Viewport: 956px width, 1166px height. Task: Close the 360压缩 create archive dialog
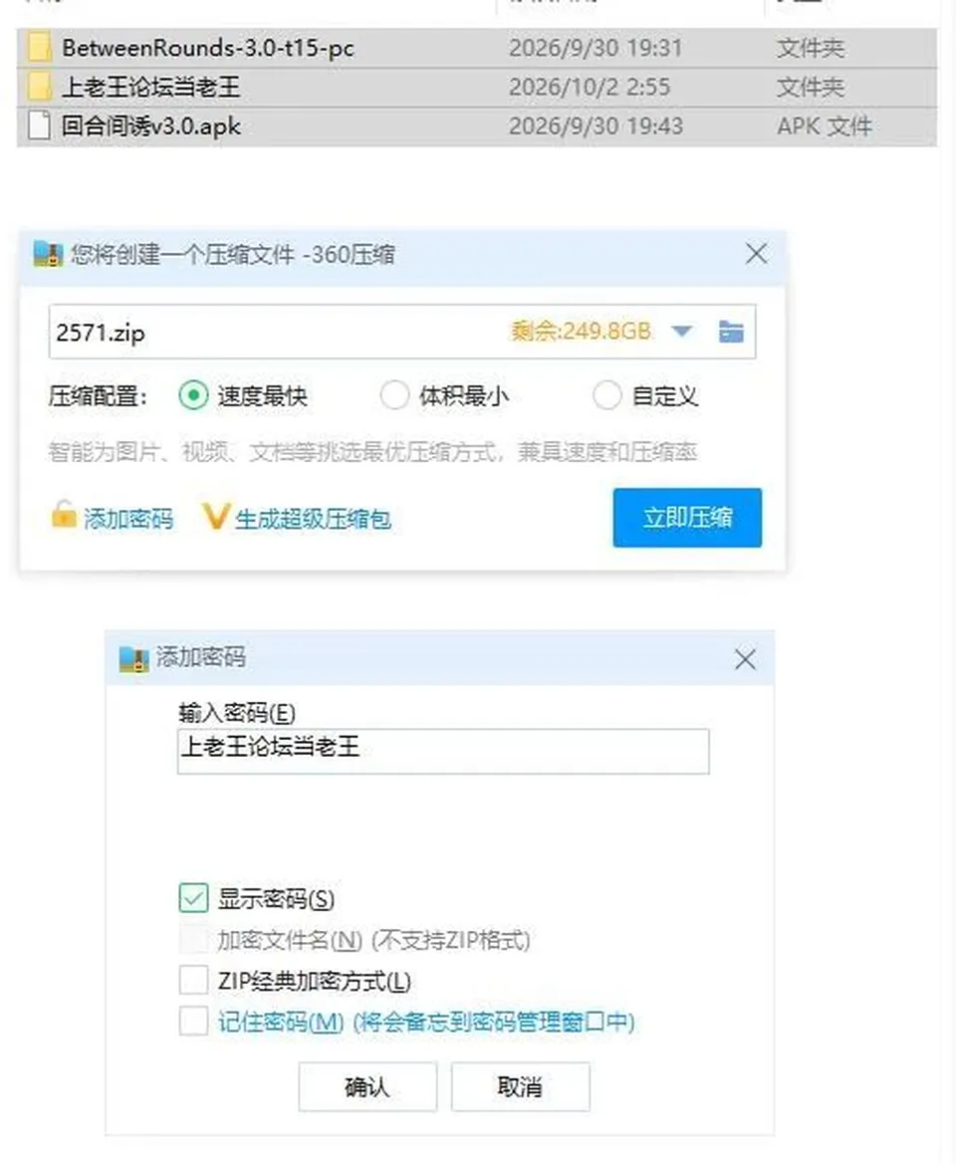[756, 254]
